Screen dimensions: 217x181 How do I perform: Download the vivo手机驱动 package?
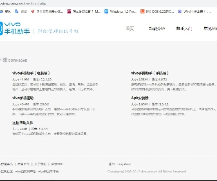pos(23,98)
